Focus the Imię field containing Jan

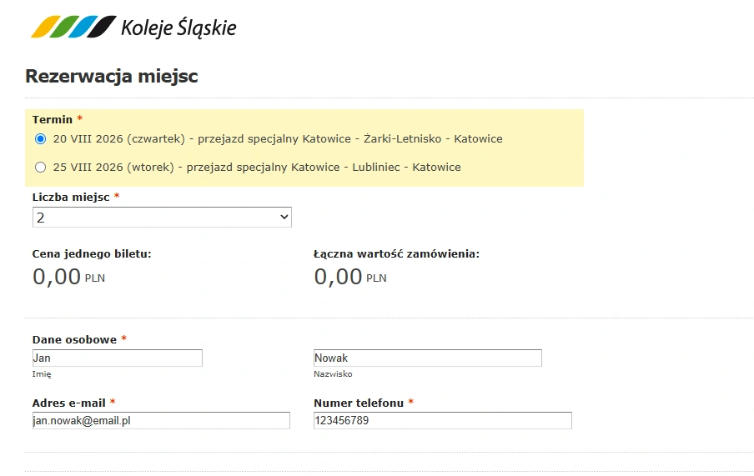tap(118, 358)
